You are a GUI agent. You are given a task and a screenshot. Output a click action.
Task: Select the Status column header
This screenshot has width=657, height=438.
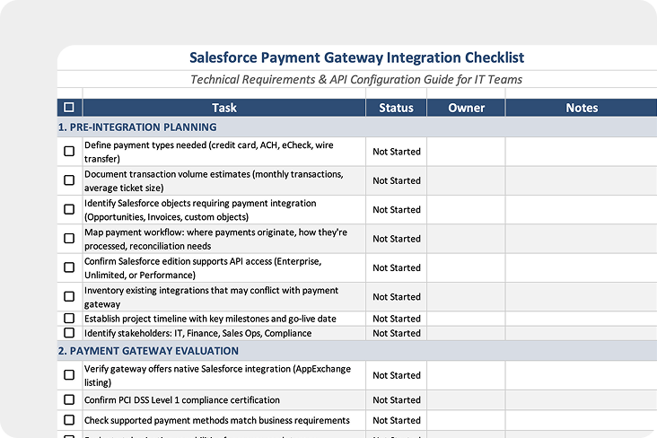pyautogui.click(x=396, y=108)
